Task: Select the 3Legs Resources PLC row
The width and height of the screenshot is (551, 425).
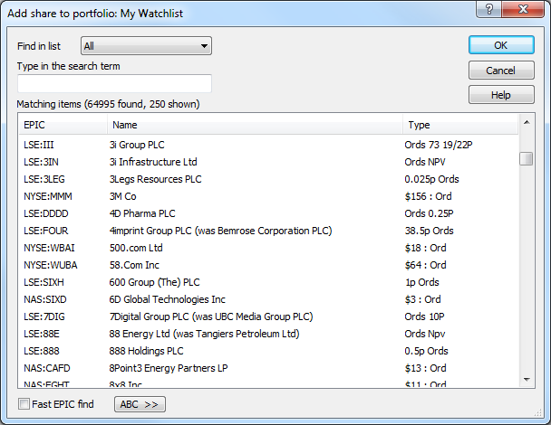Action: tap(268, 179)
